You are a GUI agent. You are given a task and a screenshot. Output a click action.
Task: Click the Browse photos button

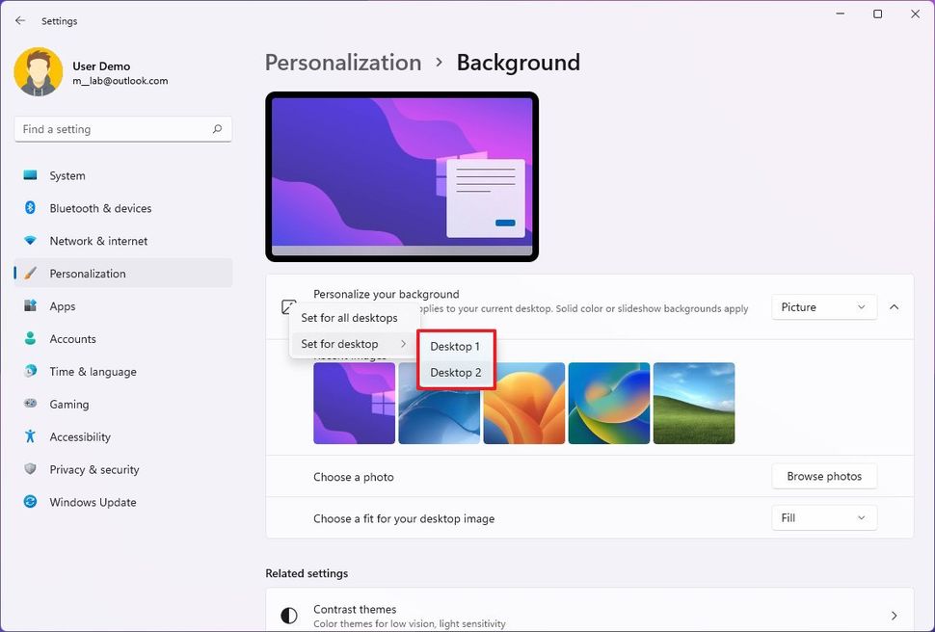pos(823,476)
